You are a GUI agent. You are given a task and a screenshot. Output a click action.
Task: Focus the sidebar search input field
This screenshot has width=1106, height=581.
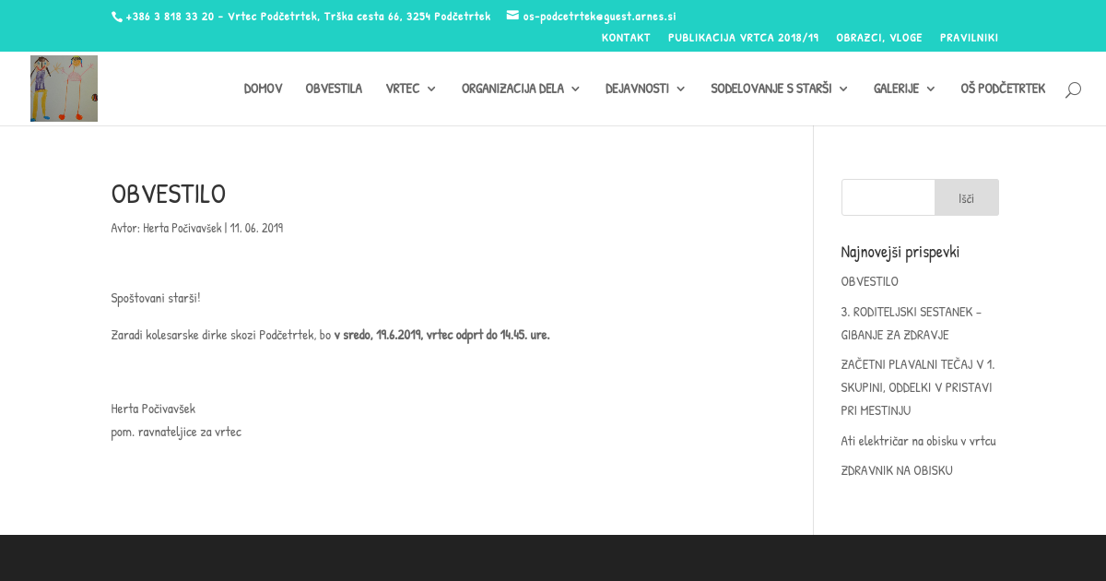pyautogui.click(x=888, y=197)
